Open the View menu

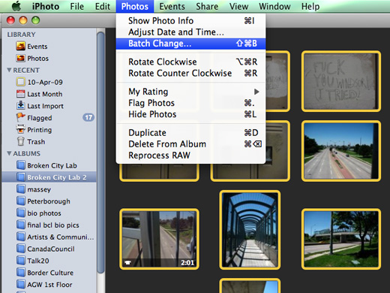pyautogui.click(x=238, y=6)
